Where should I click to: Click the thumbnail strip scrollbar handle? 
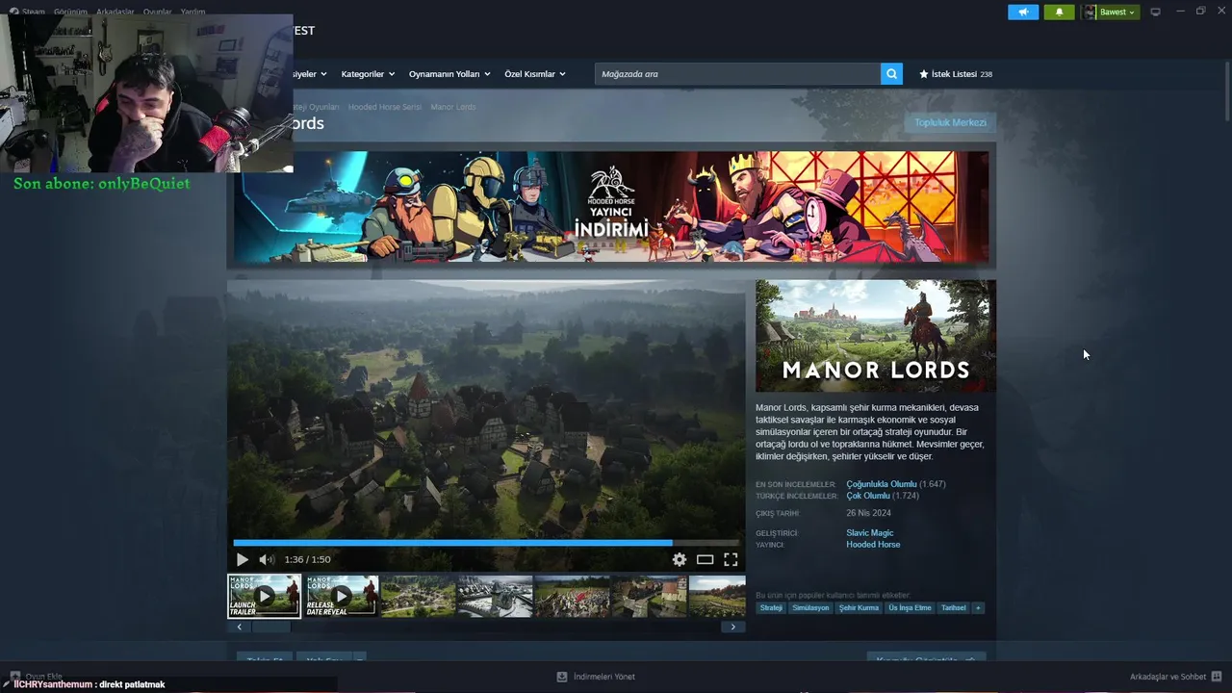coord(271,627)
